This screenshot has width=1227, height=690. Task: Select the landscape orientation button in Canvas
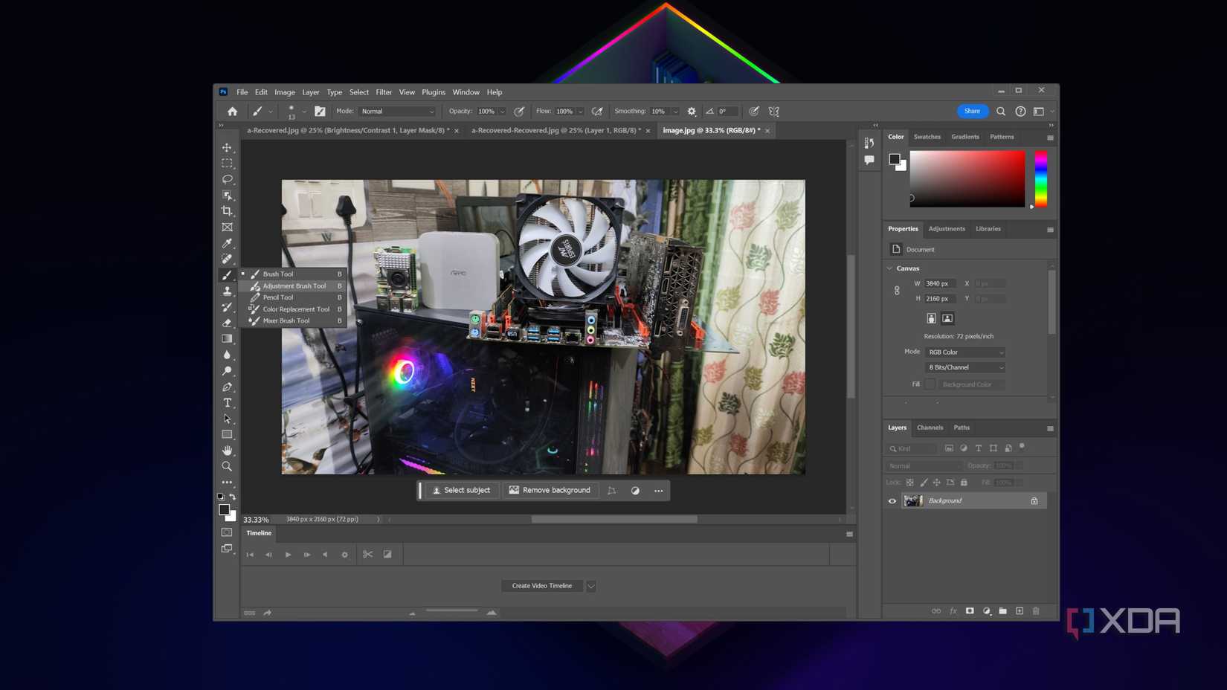coord(947,318)
